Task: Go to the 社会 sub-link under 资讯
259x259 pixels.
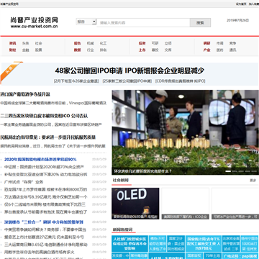Action: [38, 43]
